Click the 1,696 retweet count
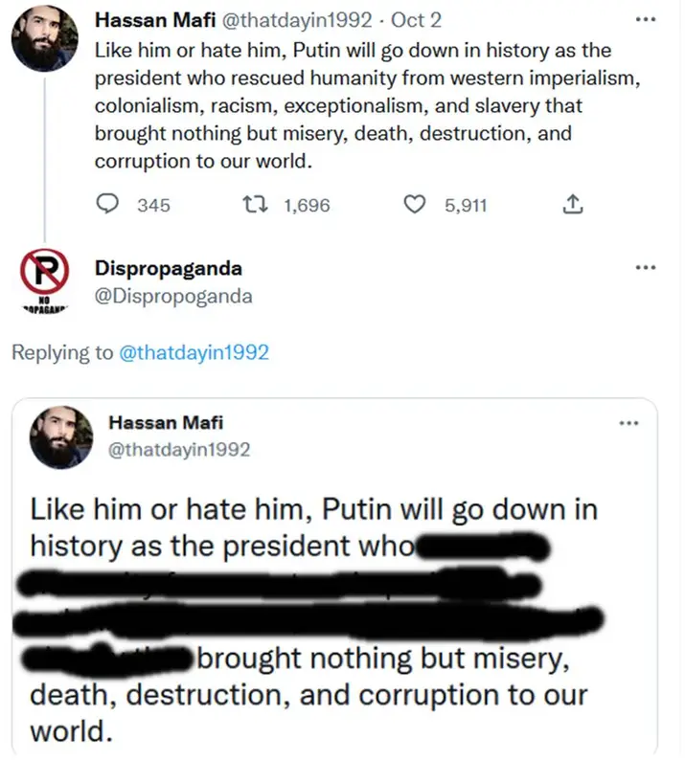 point(307,204)
